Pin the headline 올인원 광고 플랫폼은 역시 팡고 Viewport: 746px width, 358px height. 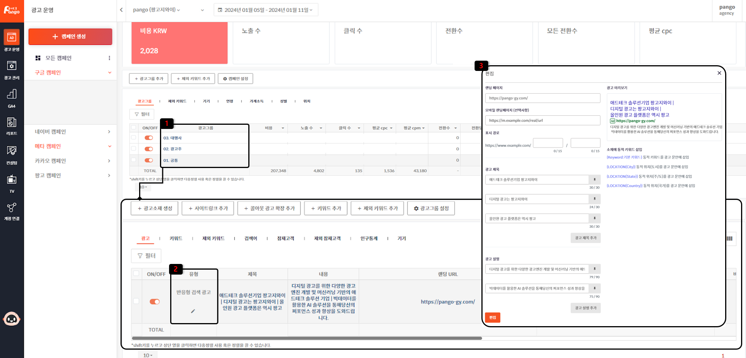click(x=594, y=218)
